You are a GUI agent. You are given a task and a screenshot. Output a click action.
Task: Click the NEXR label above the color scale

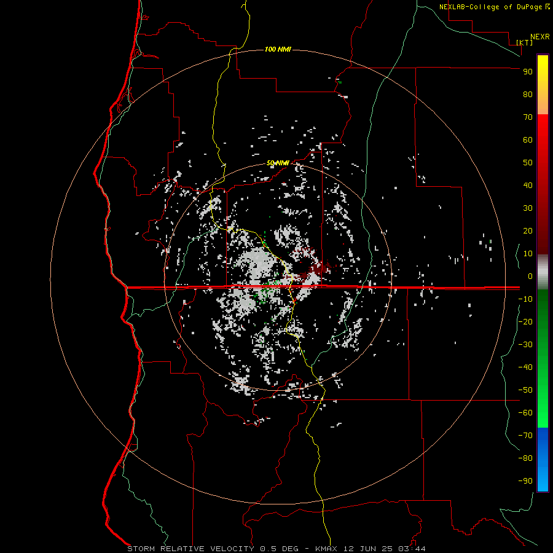coord(539,37)
